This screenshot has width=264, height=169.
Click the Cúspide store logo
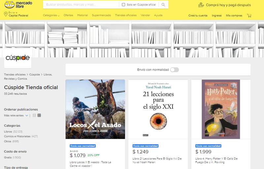tap(17, 58)
